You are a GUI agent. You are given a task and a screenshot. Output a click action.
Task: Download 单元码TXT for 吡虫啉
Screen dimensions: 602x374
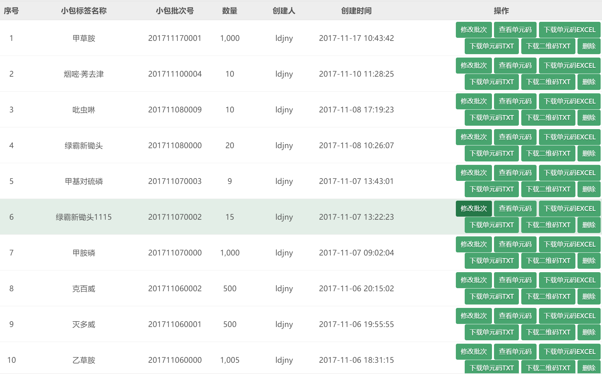(492, 118)
